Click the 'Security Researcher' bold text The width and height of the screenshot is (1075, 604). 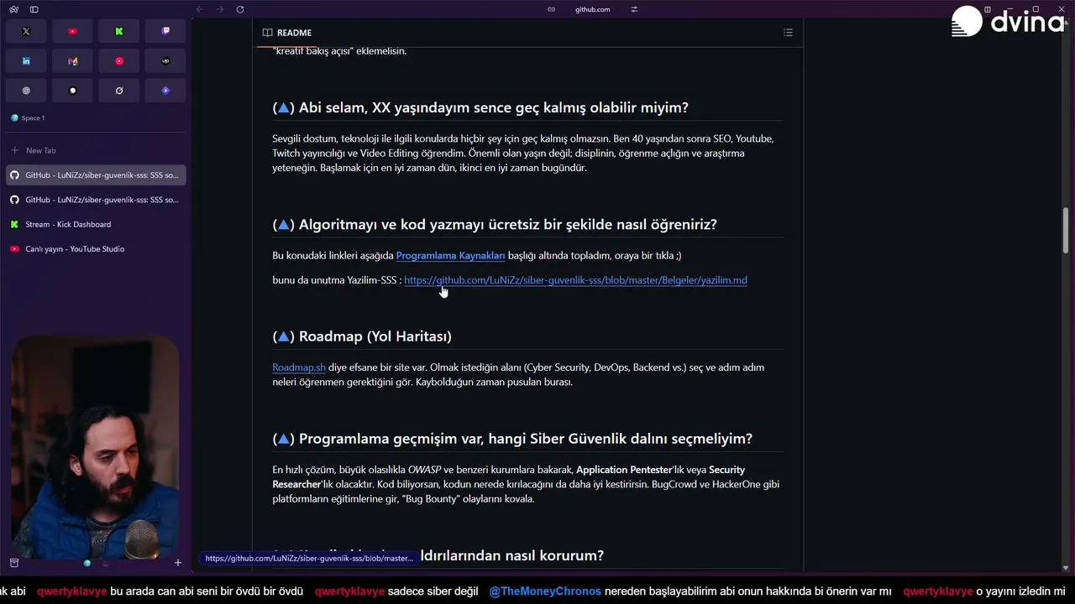(508, 477)
